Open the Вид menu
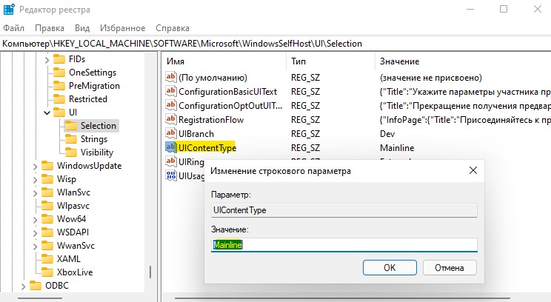 [x=82, y=28]
